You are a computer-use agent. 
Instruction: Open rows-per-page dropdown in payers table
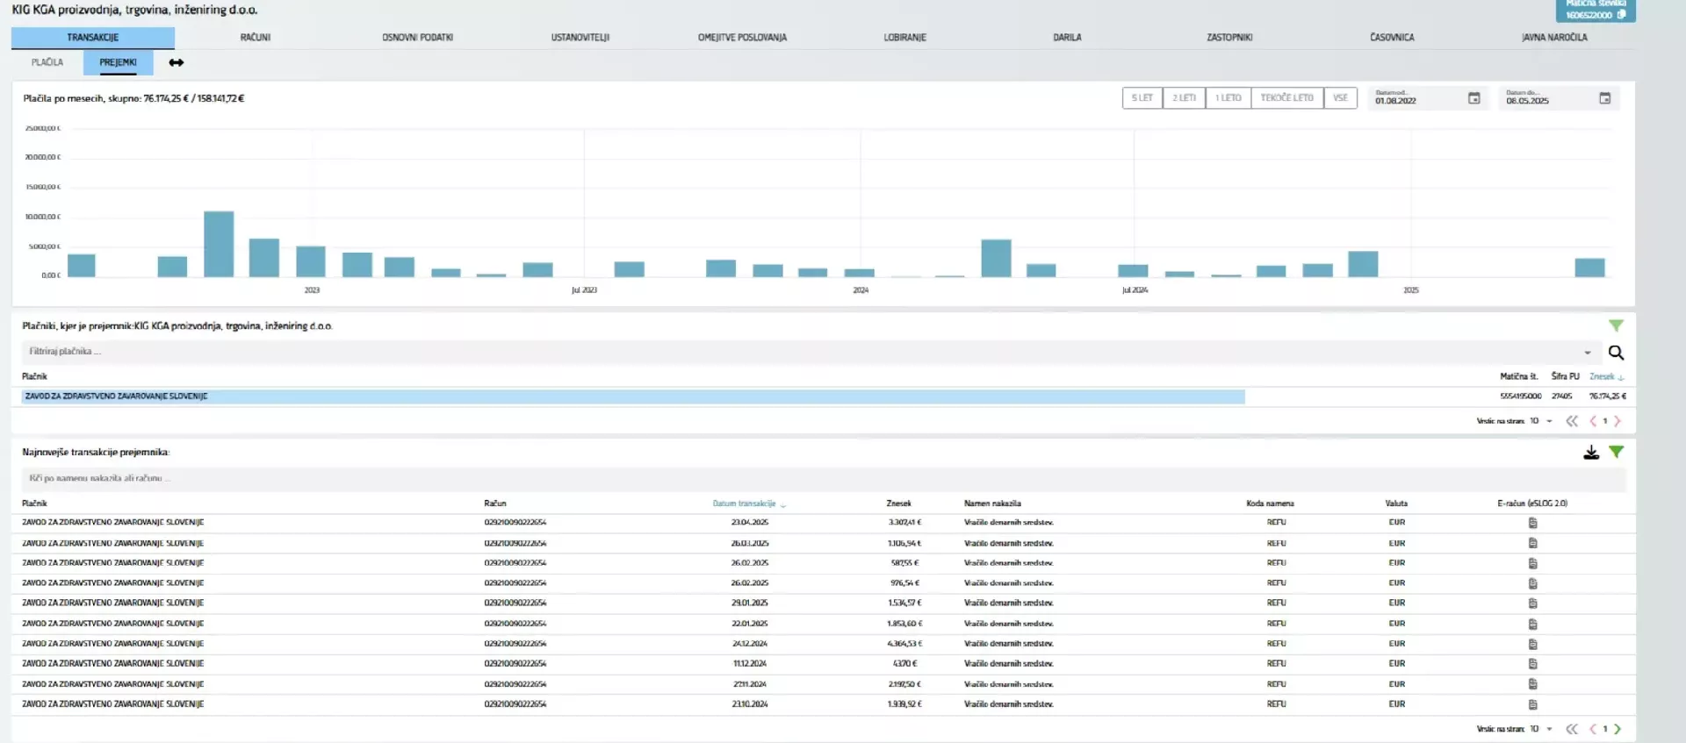point(1549,421)
